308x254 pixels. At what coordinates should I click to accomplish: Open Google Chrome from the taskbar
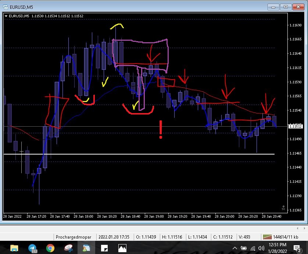pos(50,248)
